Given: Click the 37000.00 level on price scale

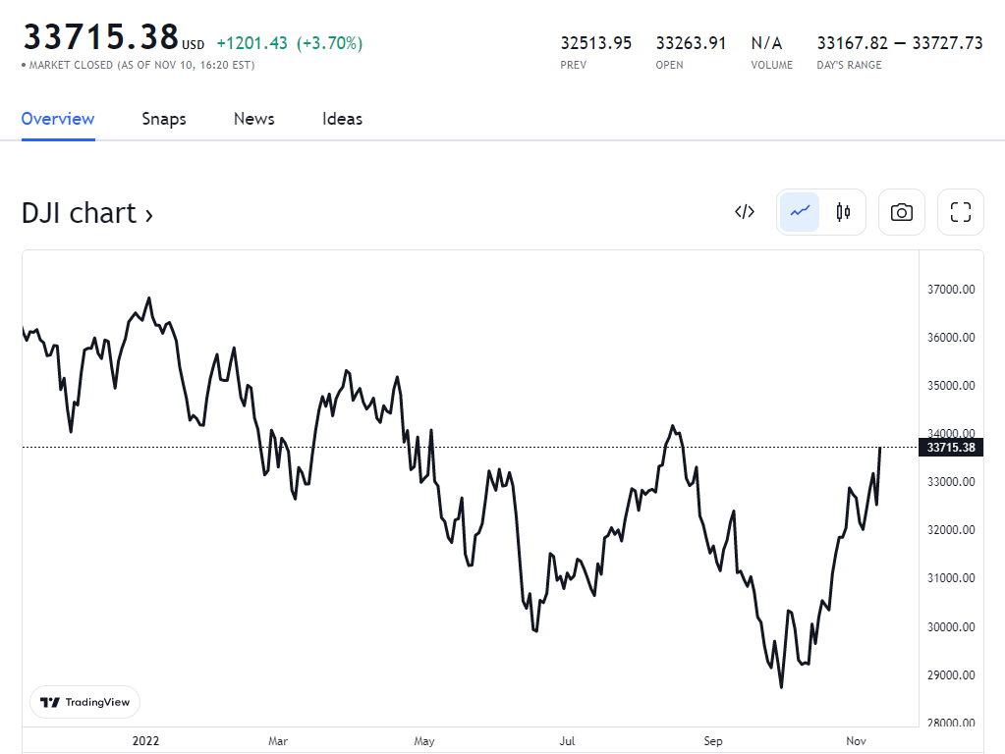Looking at the screenshot, I should 950,290.
